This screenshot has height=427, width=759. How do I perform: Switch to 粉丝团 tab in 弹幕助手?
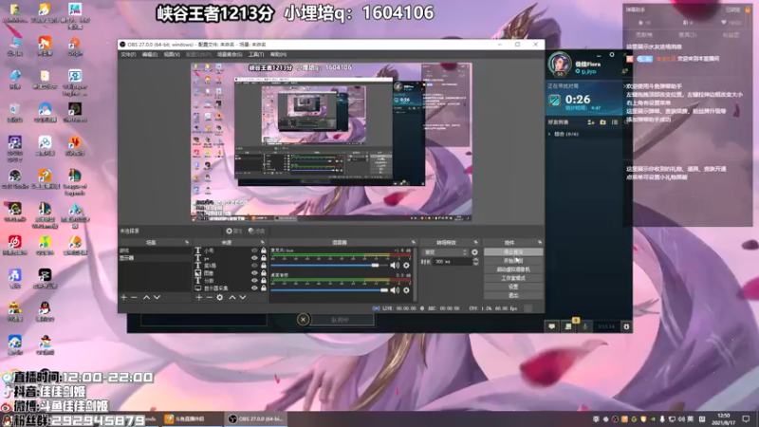[x=731, y=35]
